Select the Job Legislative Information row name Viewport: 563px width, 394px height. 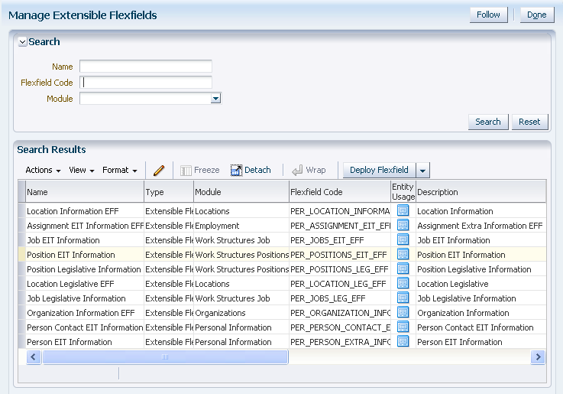tap(76, 298)
